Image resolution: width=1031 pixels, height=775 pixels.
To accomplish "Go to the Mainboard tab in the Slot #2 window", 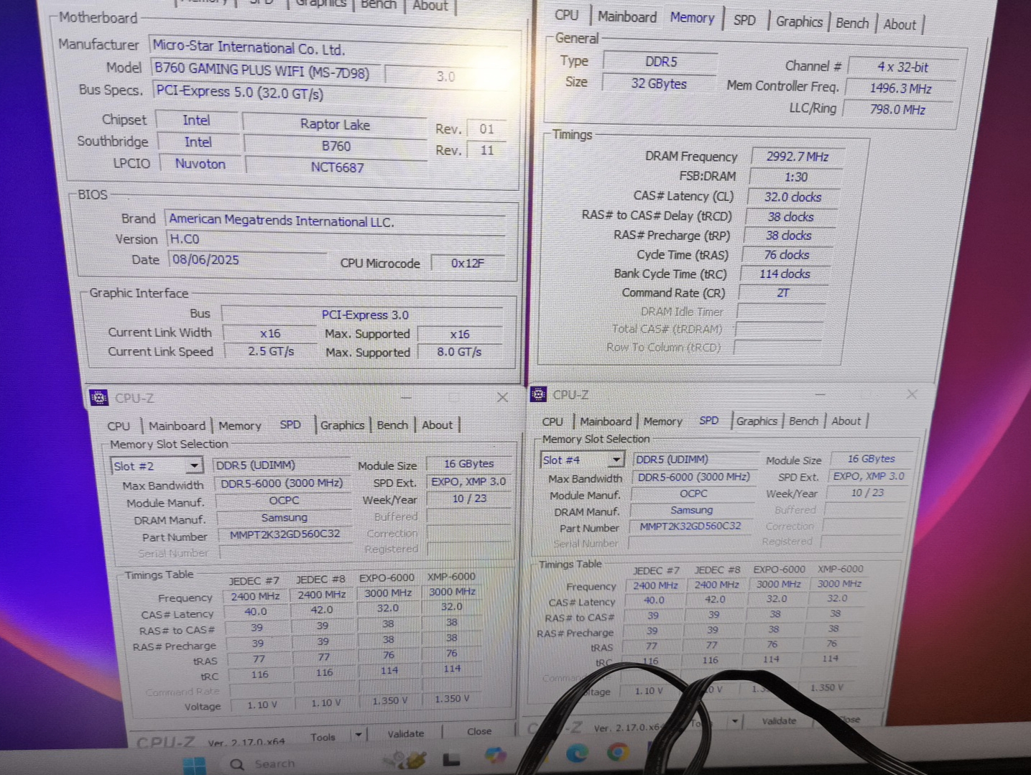I will tap(177, 426).
